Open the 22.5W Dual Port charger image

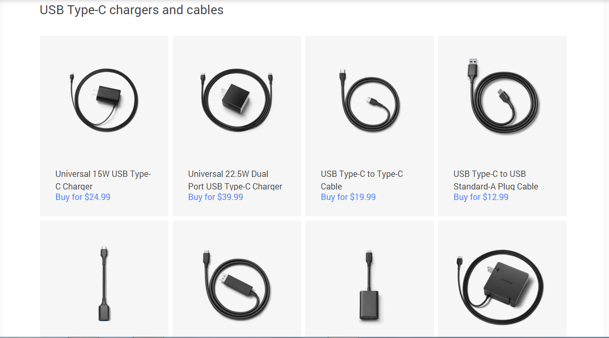pyautogui.click(x=237, y=100)
